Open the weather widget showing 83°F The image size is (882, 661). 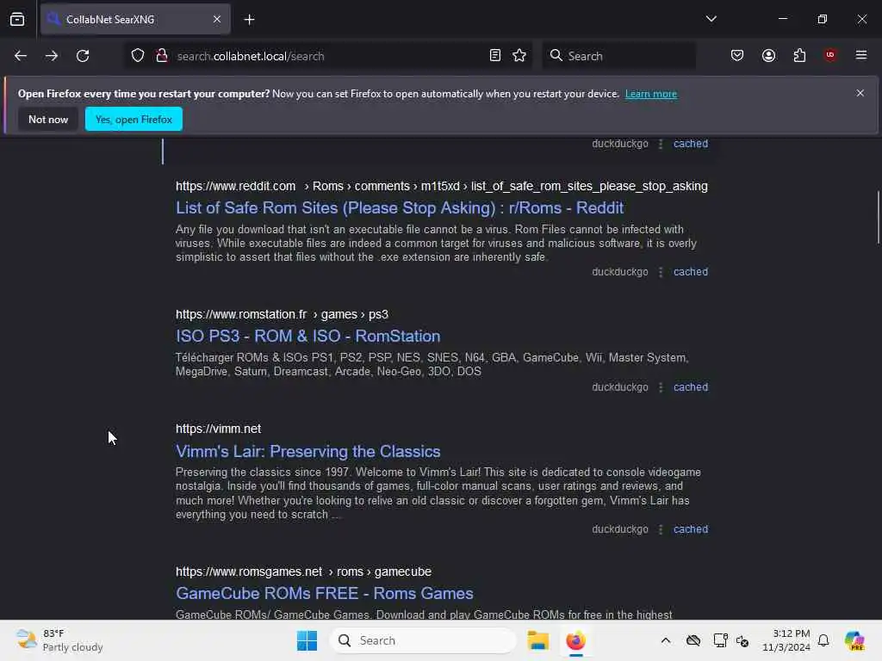pos(59,640)
